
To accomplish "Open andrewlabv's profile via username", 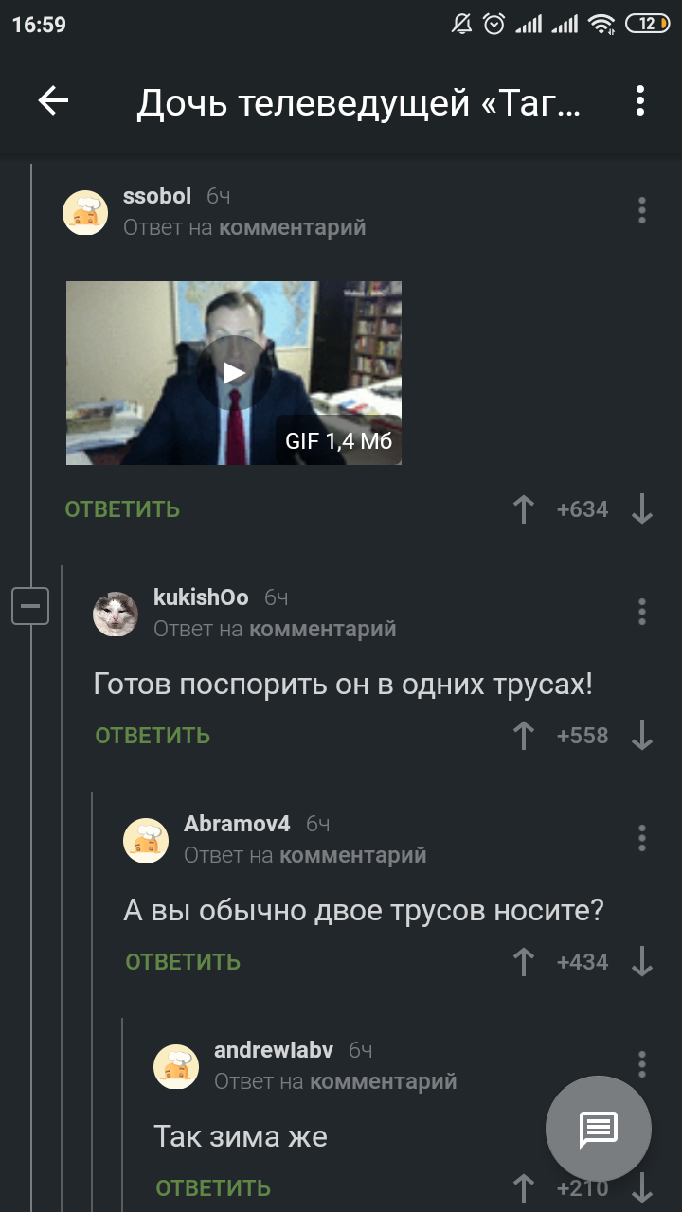I will [x=274, y=1050].
